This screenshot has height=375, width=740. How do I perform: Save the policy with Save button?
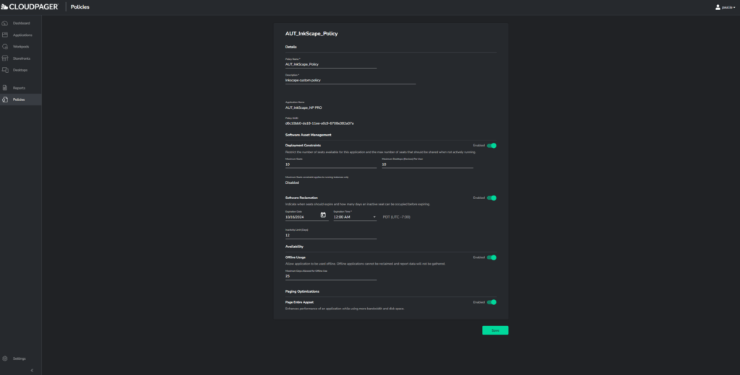[495, 330]
